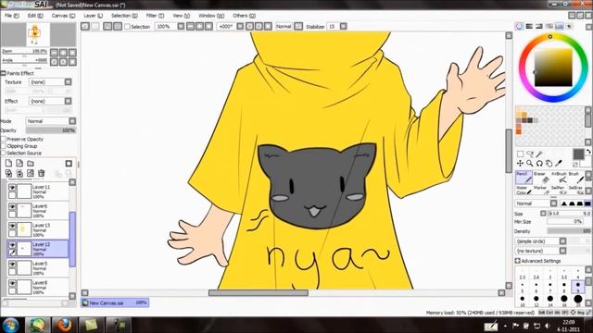Open the layer Mode dropdown
Screen dimensions: 593x333
click(51, 121)
